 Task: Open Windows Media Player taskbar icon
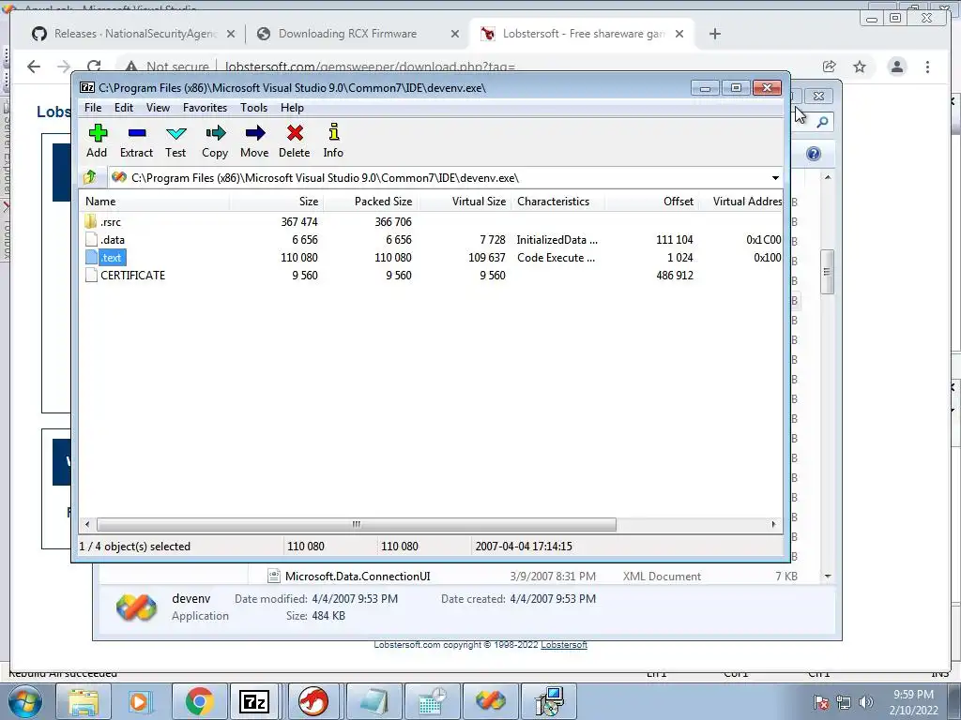click(139, 701)
